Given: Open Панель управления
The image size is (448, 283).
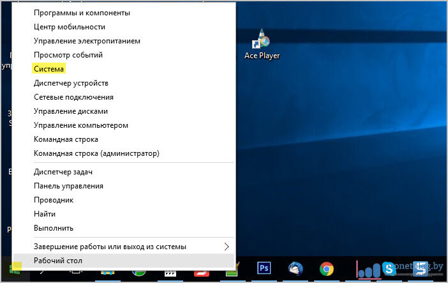Looking at the screenshot, I should 124,186.
